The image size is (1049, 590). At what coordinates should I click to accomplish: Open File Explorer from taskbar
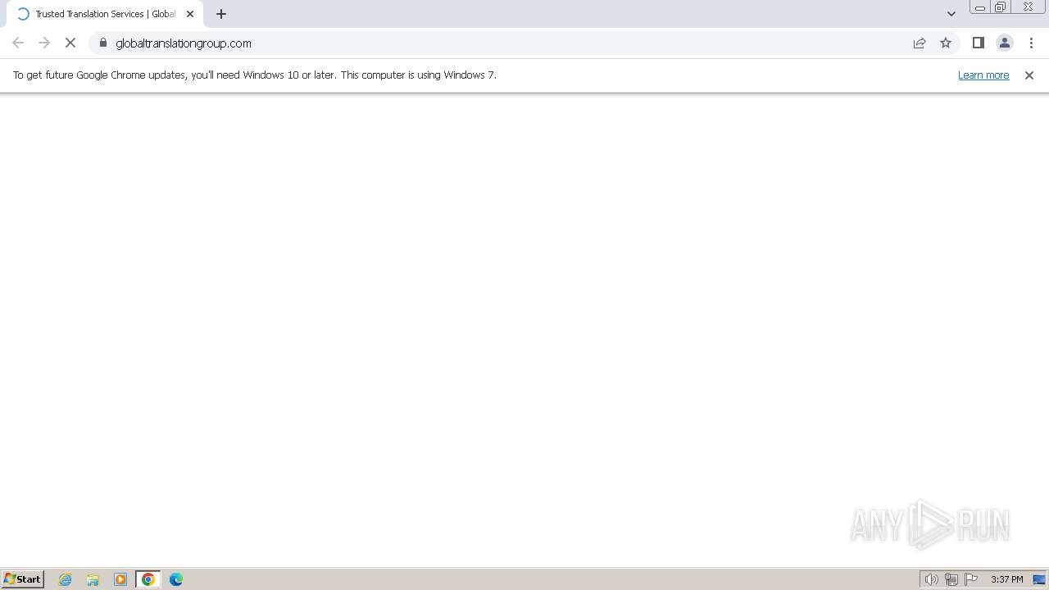tap(93, 579)
